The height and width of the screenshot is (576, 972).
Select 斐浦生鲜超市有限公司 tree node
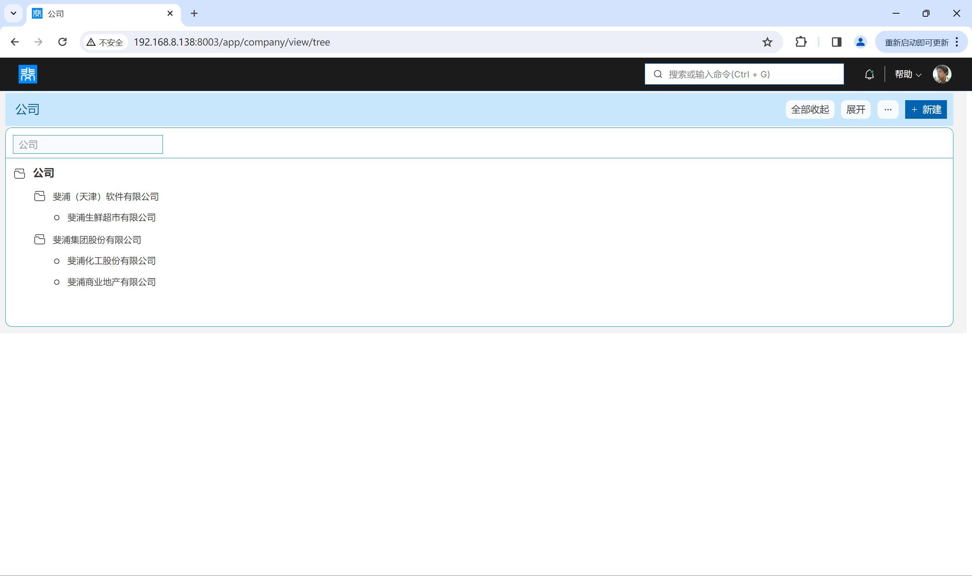tap(112, 218)
